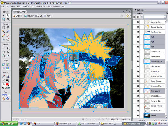The height and width of the screenshot is (126, 168).
Task: Select the Eraser tool
Action: click(x=8, y=36)
